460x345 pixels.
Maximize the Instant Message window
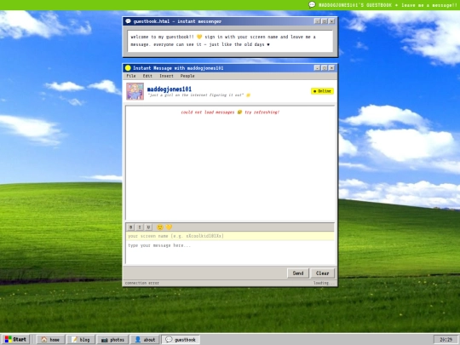click(325, 68)
